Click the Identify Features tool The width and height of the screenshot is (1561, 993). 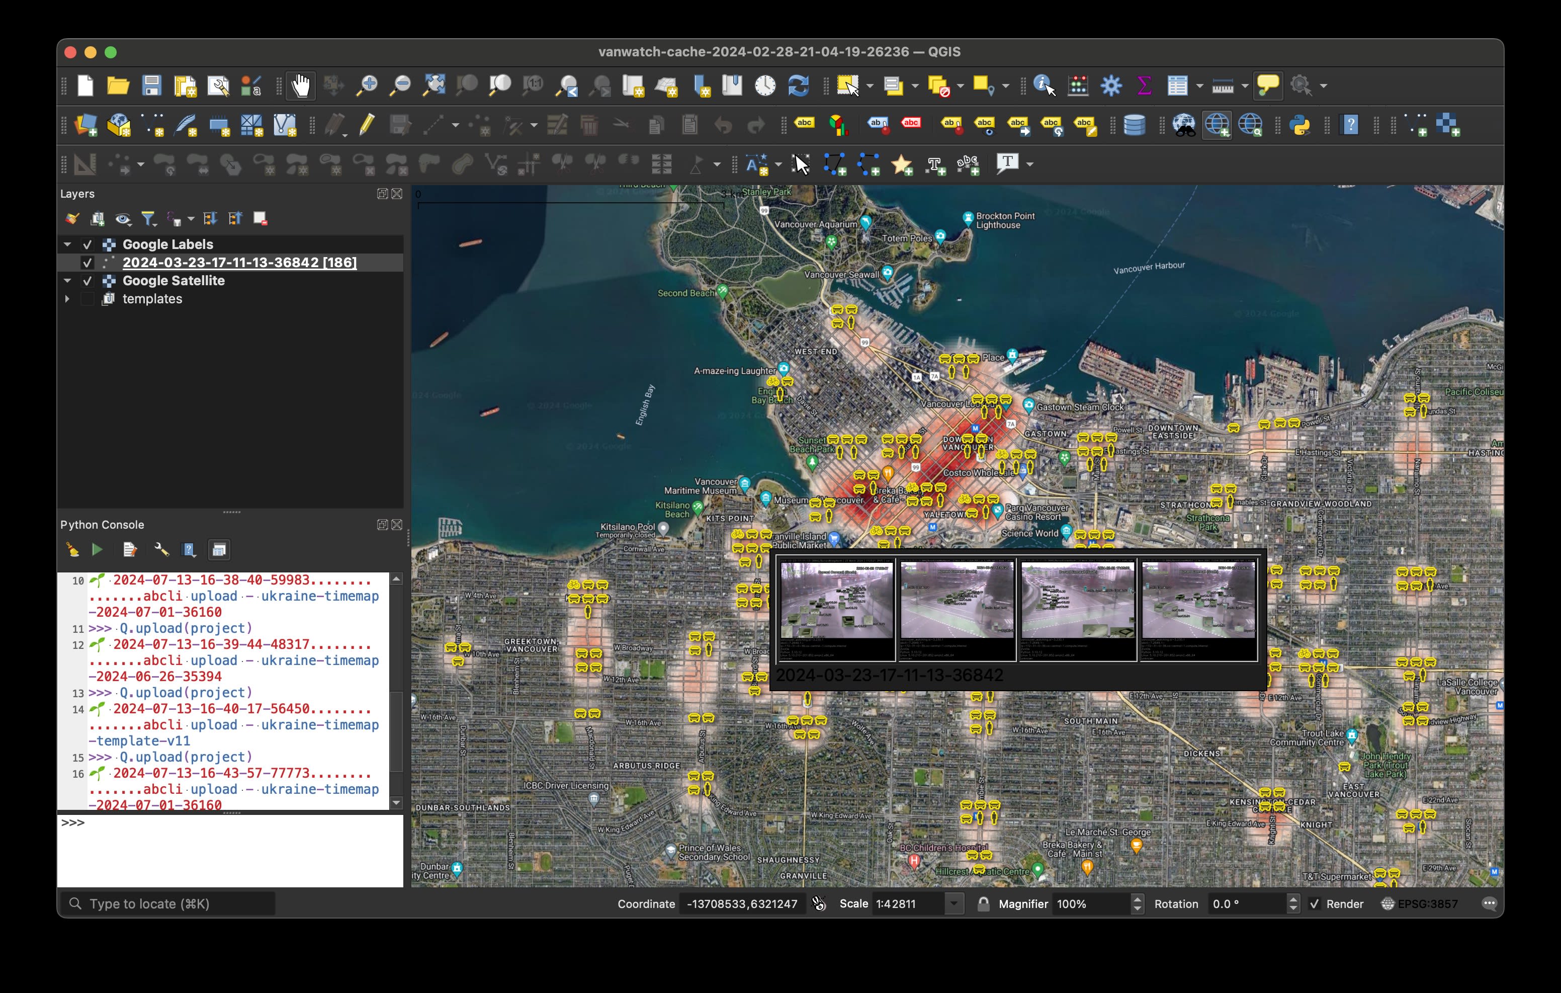click(1044, 86)
